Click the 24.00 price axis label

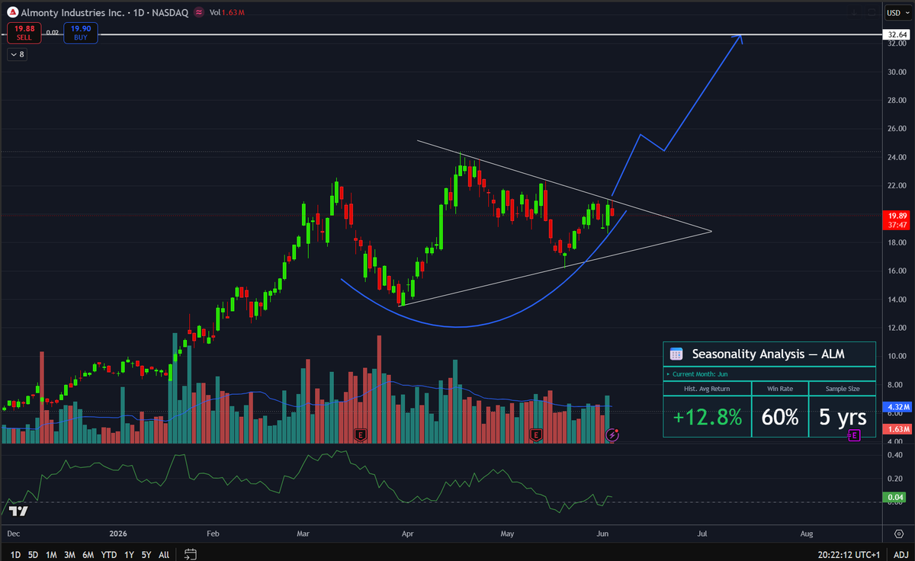897,157
